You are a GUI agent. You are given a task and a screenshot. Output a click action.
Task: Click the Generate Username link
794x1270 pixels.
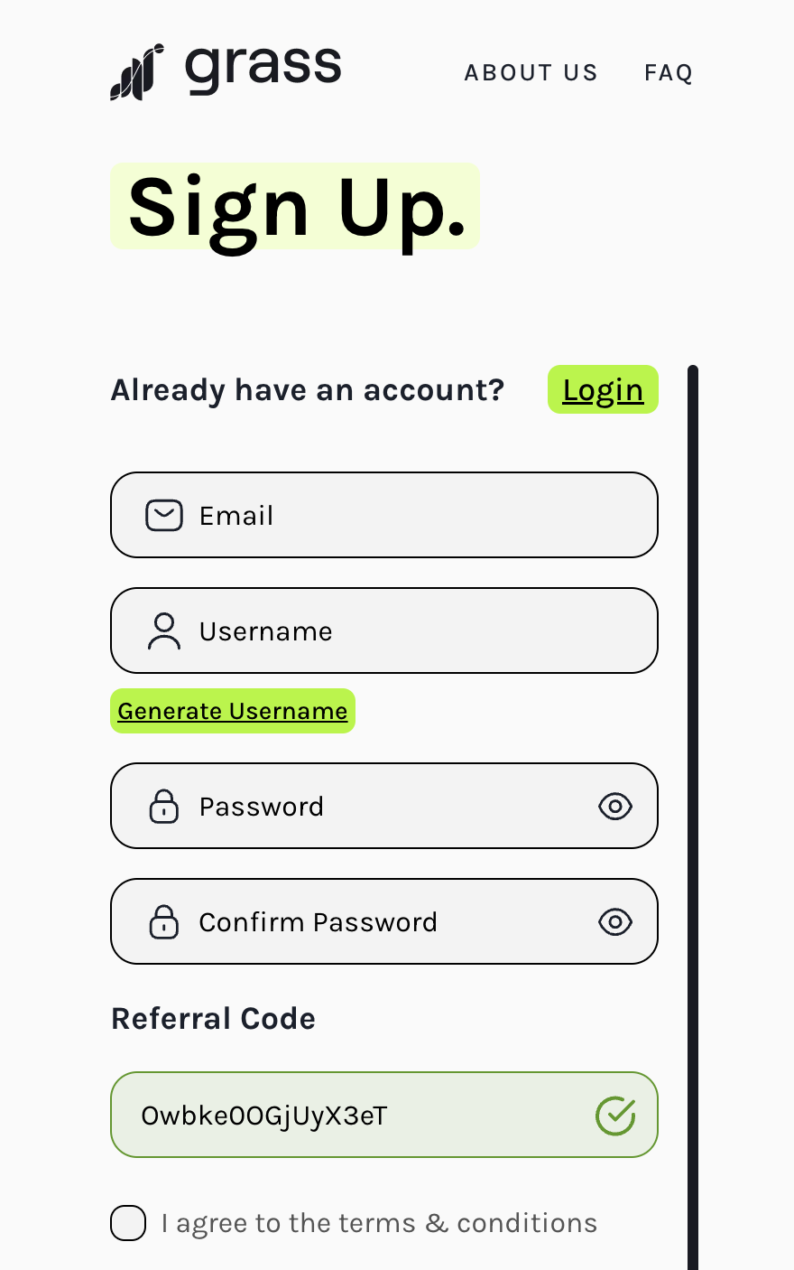tap(233, 711)
